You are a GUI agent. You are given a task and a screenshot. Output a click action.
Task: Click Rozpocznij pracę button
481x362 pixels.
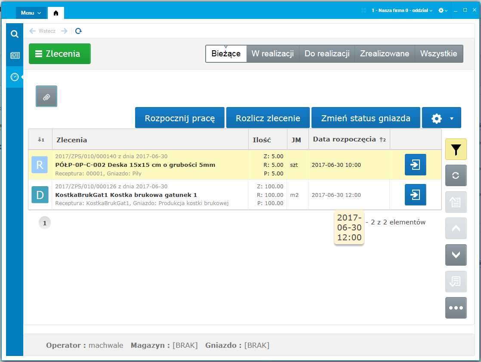click(x=180, y=118)
